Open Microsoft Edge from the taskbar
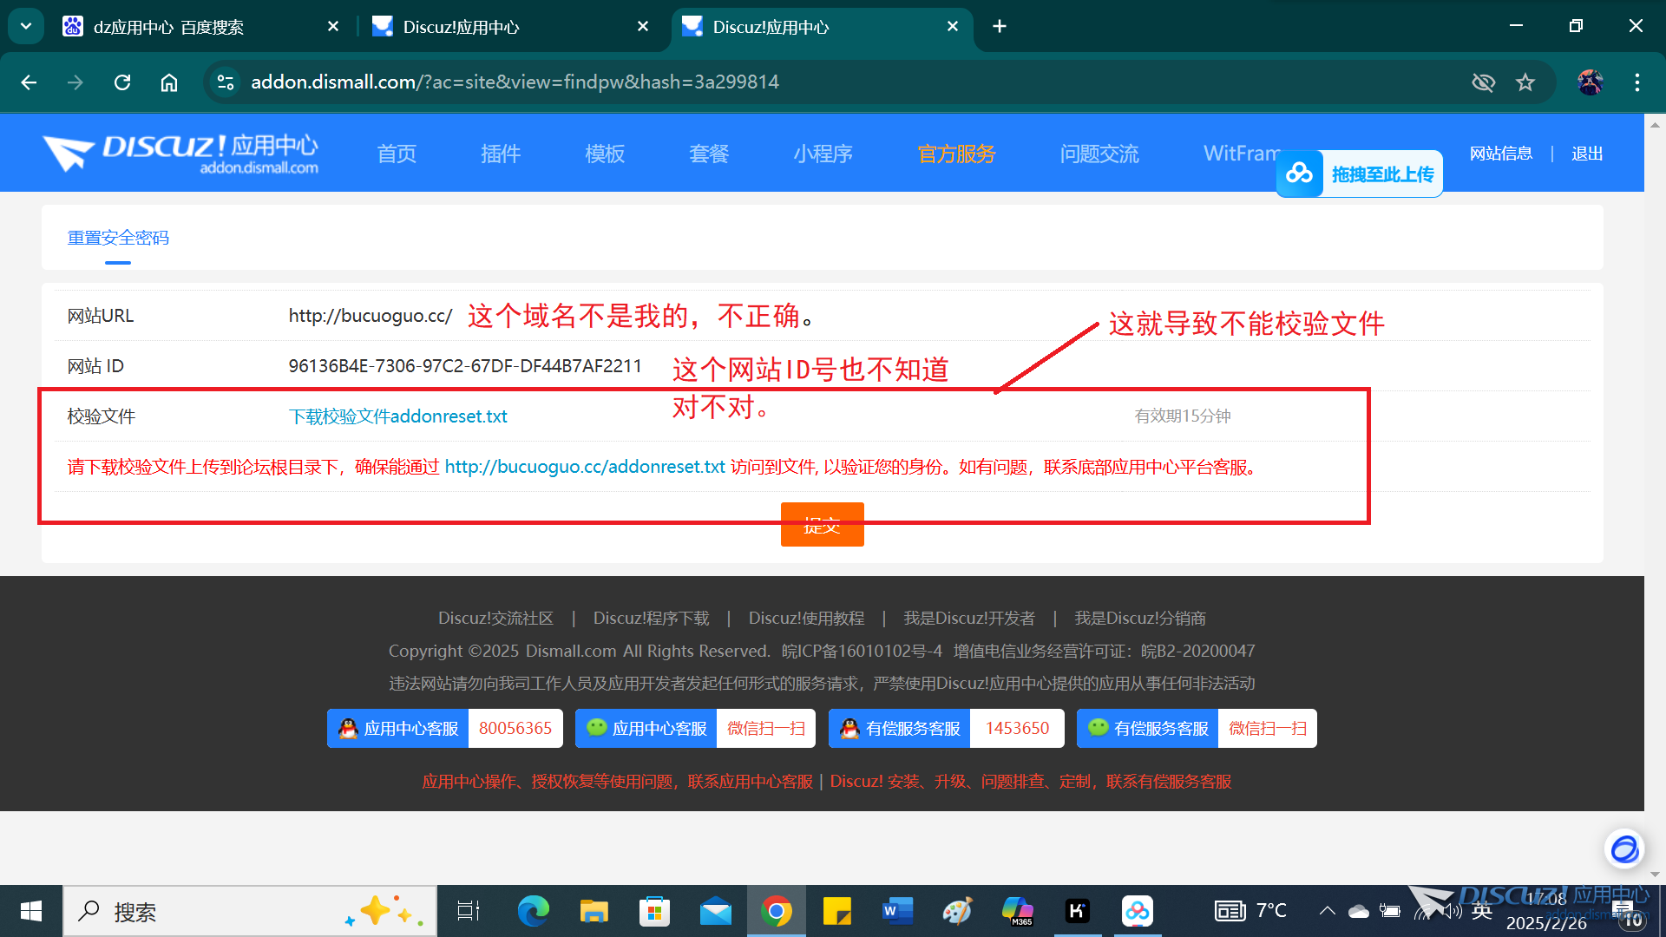Viewport: 1666px width, 937px height. 533,911
